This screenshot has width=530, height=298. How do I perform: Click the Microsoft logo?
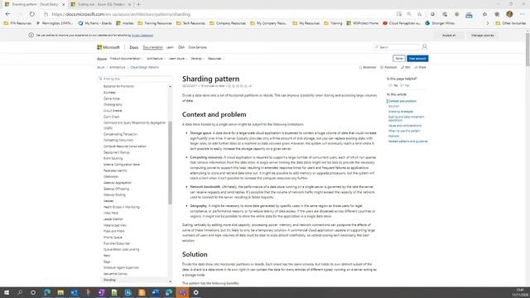coord(108,47)
